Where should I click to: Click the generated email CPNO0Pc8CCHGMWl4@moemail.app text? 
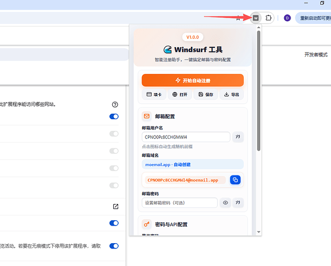(x=183, y=180)
